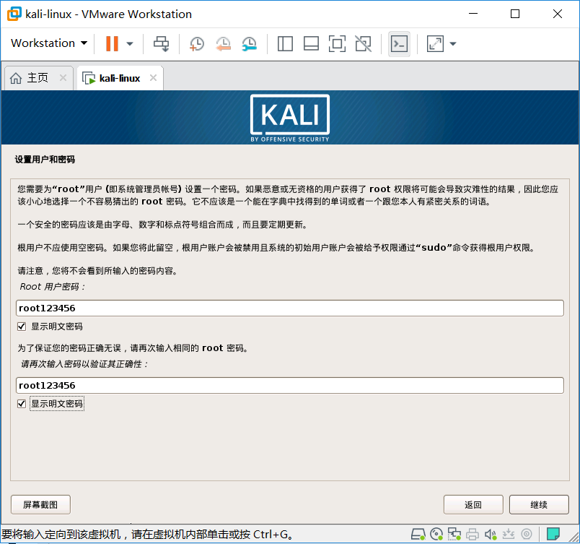Click the stretch guest display icon

[435, 43]
